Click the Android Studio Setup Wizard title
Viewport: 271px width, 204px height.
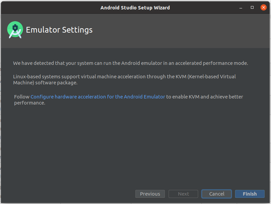click(135, 8)
